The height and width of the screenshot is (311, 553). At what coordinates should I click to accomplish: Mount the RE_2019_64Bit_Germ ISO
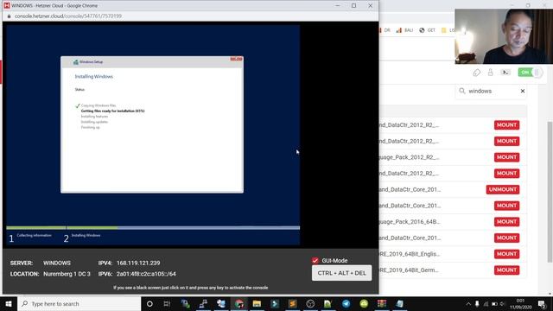(506, 270)
